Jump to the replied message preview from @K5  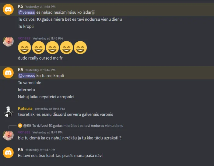[73, 126]
